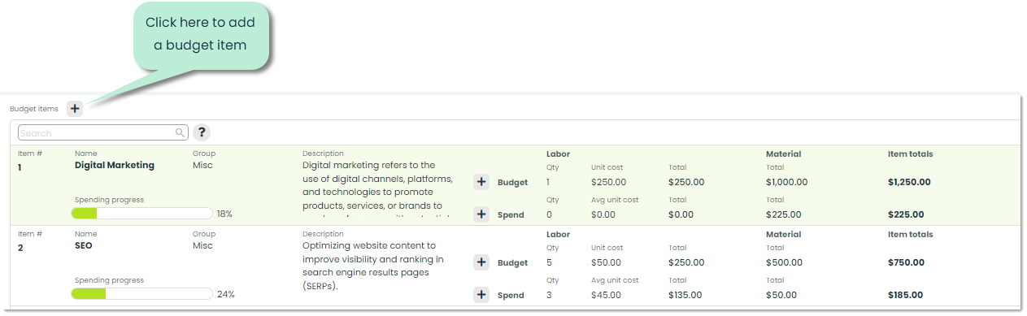This screenshot has width=1027, height=316.
Task: Click the Budget items section label
Action: pos(34,109)
